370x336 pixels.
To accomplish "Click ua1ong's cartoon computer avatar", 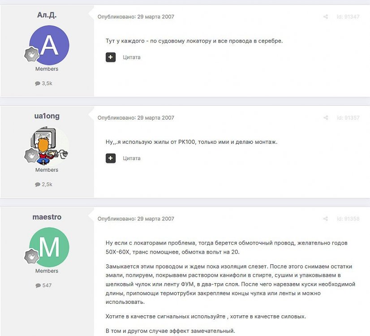I will coord(49,146).
